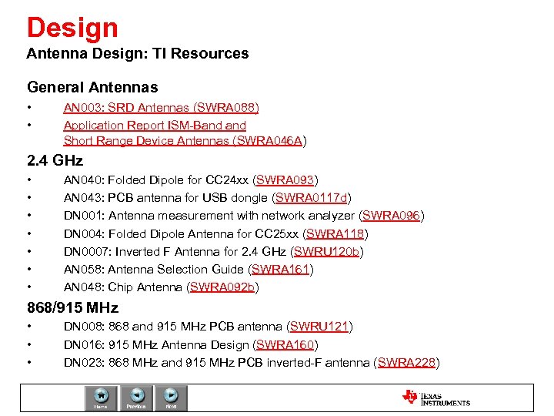Open SWRA0117d USB dongle antenna link
Screen dimensions: 554x416
click(312, 198)
